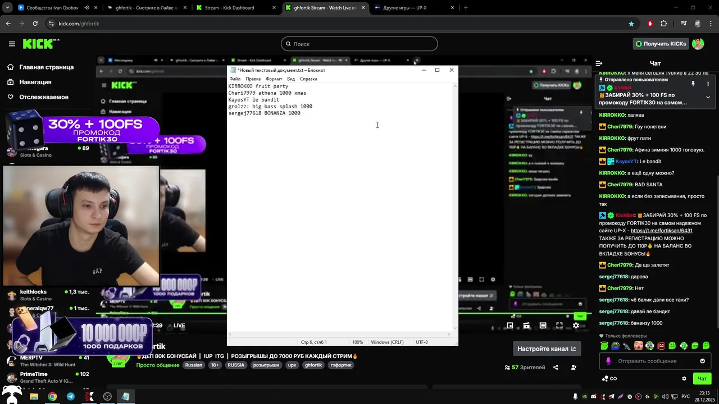
Task: Open File Explorer from the taskbar
Action: click(x=34, y=396)
